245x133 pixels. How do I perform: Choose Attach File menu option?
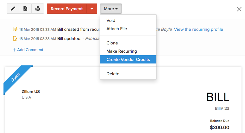(x=116, y=29)
